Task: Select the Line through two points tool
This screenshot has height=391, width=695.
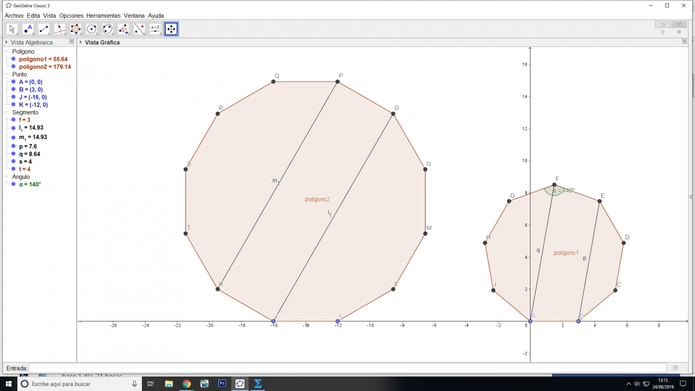Action: tap(44, 28)
